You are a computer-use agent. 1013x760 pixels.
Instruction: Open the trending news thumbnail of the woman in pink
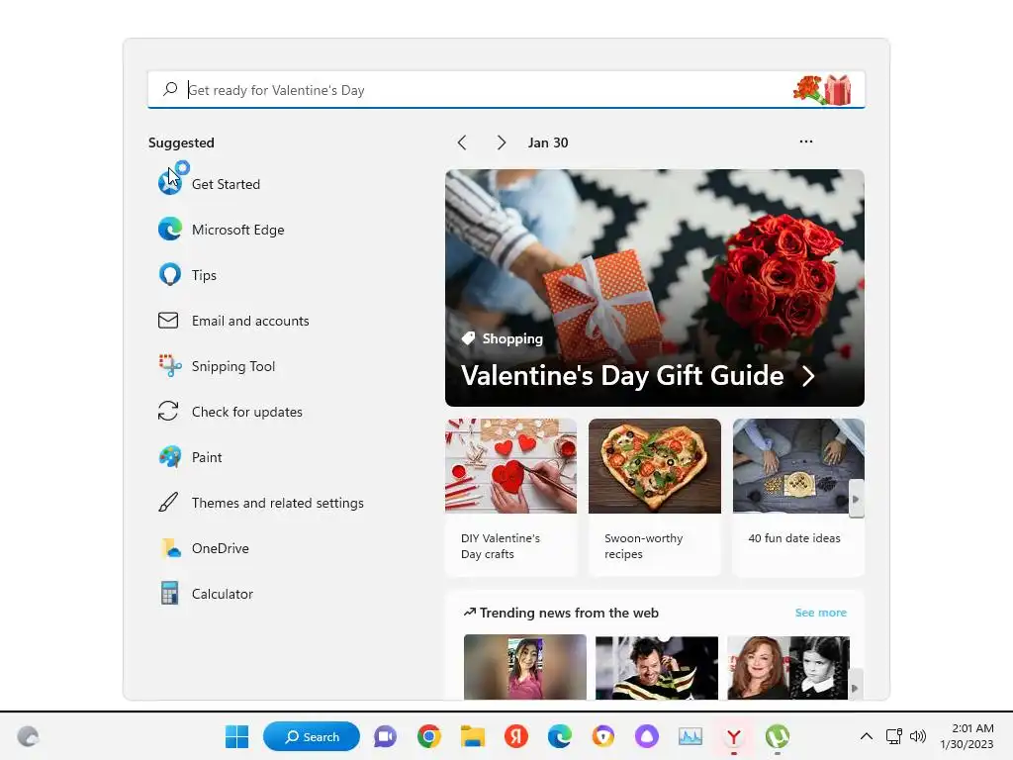(x=524, y=667)
